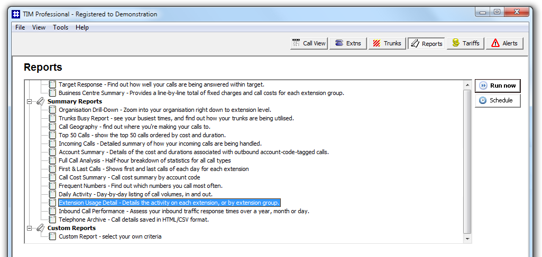The image size is (542, 257).
Task: Click the Schedule button
Action: tap(498, 100)
